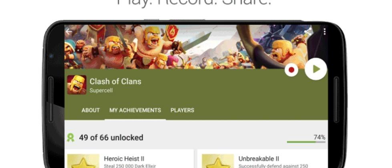Open the Unbreakable II achievement card
Image resolution: width=392 pixels, height=168 pixels.
263,159
